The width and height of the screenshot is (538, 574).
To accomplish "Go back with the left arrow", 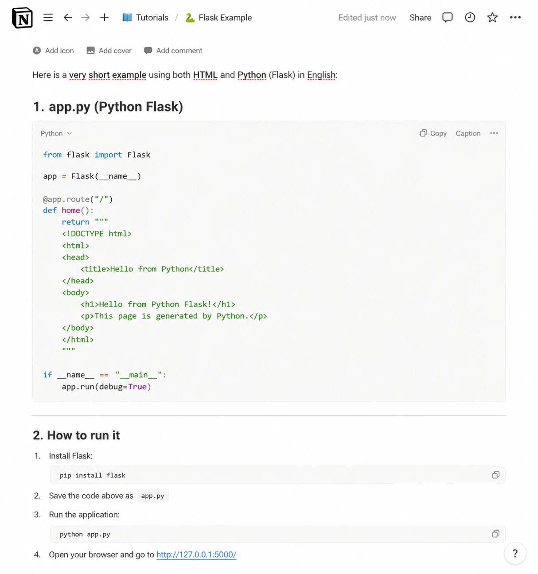I will point(67,18).
